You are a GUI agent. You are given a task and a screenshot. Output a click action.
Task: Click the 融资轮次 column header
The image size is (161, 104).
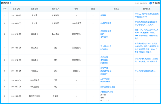55,9
